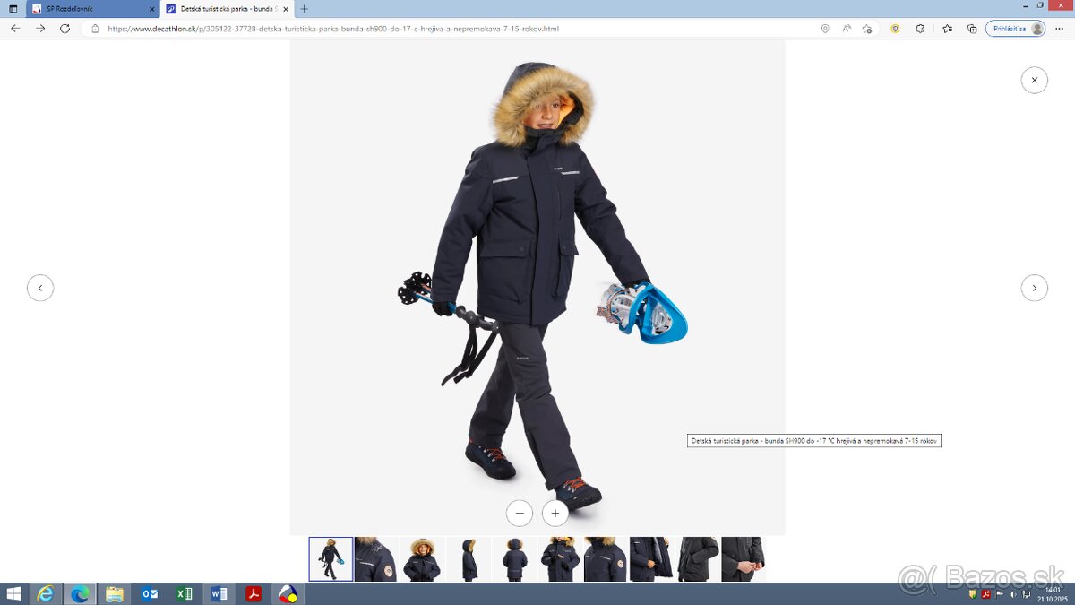Zoom in with the plus button
Viewport: 1075px width, 605px height.
[555, 513]
